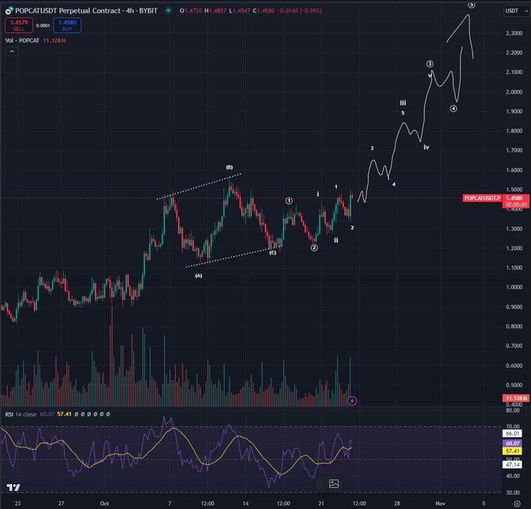Click the TradingView logo icon
Viewport: 531px width, 509px height.
coord(14,487)
